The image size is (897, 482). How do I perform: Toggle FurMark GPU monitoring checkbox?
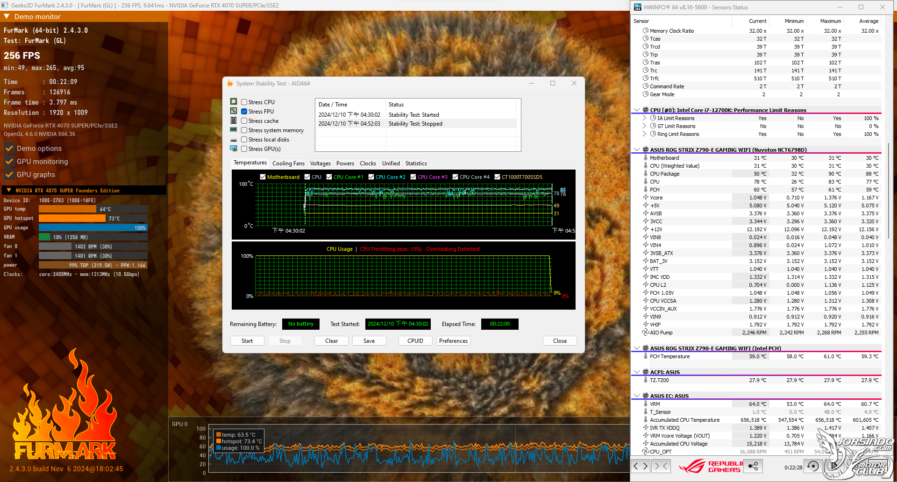click(x=9, y=162)
